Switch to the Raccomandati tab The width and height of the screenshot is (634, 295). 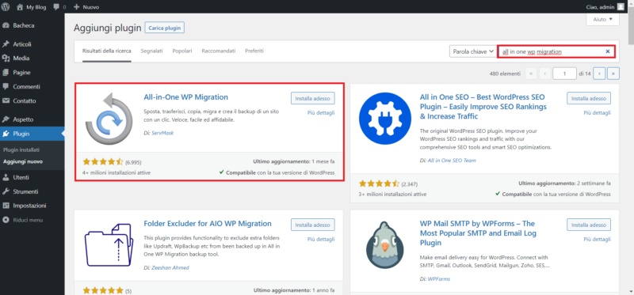point(219,51)
